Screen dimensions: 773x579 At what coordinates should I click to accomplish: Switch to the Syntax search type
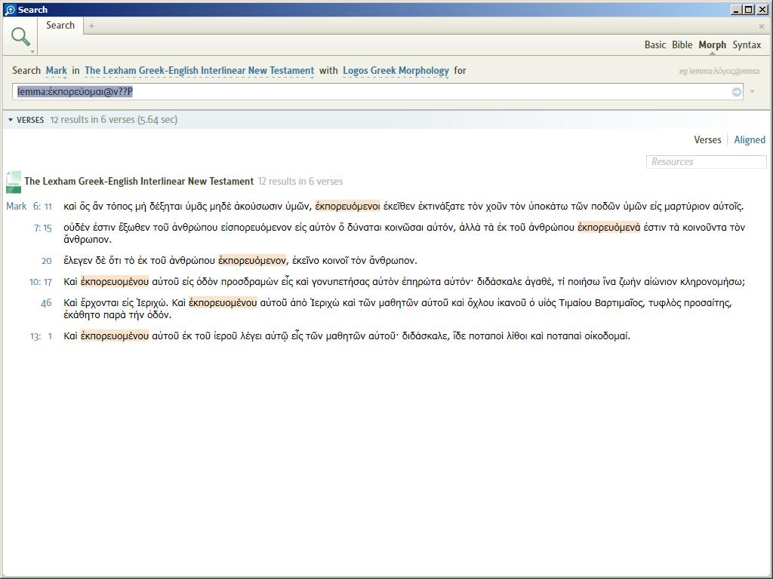(747, 44)
